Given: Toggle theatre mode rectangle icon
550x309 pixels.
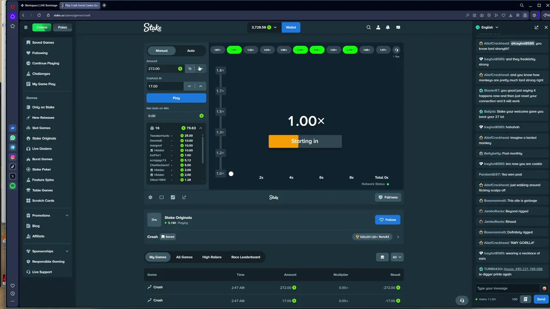Looking at the screenshot, I should pyautogui.click(x=162, y=197).
